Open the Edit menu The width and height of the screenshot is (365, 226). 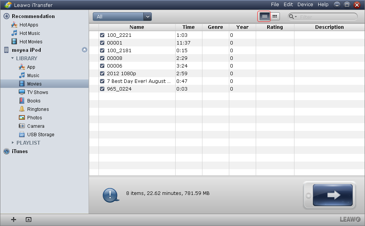288,5
